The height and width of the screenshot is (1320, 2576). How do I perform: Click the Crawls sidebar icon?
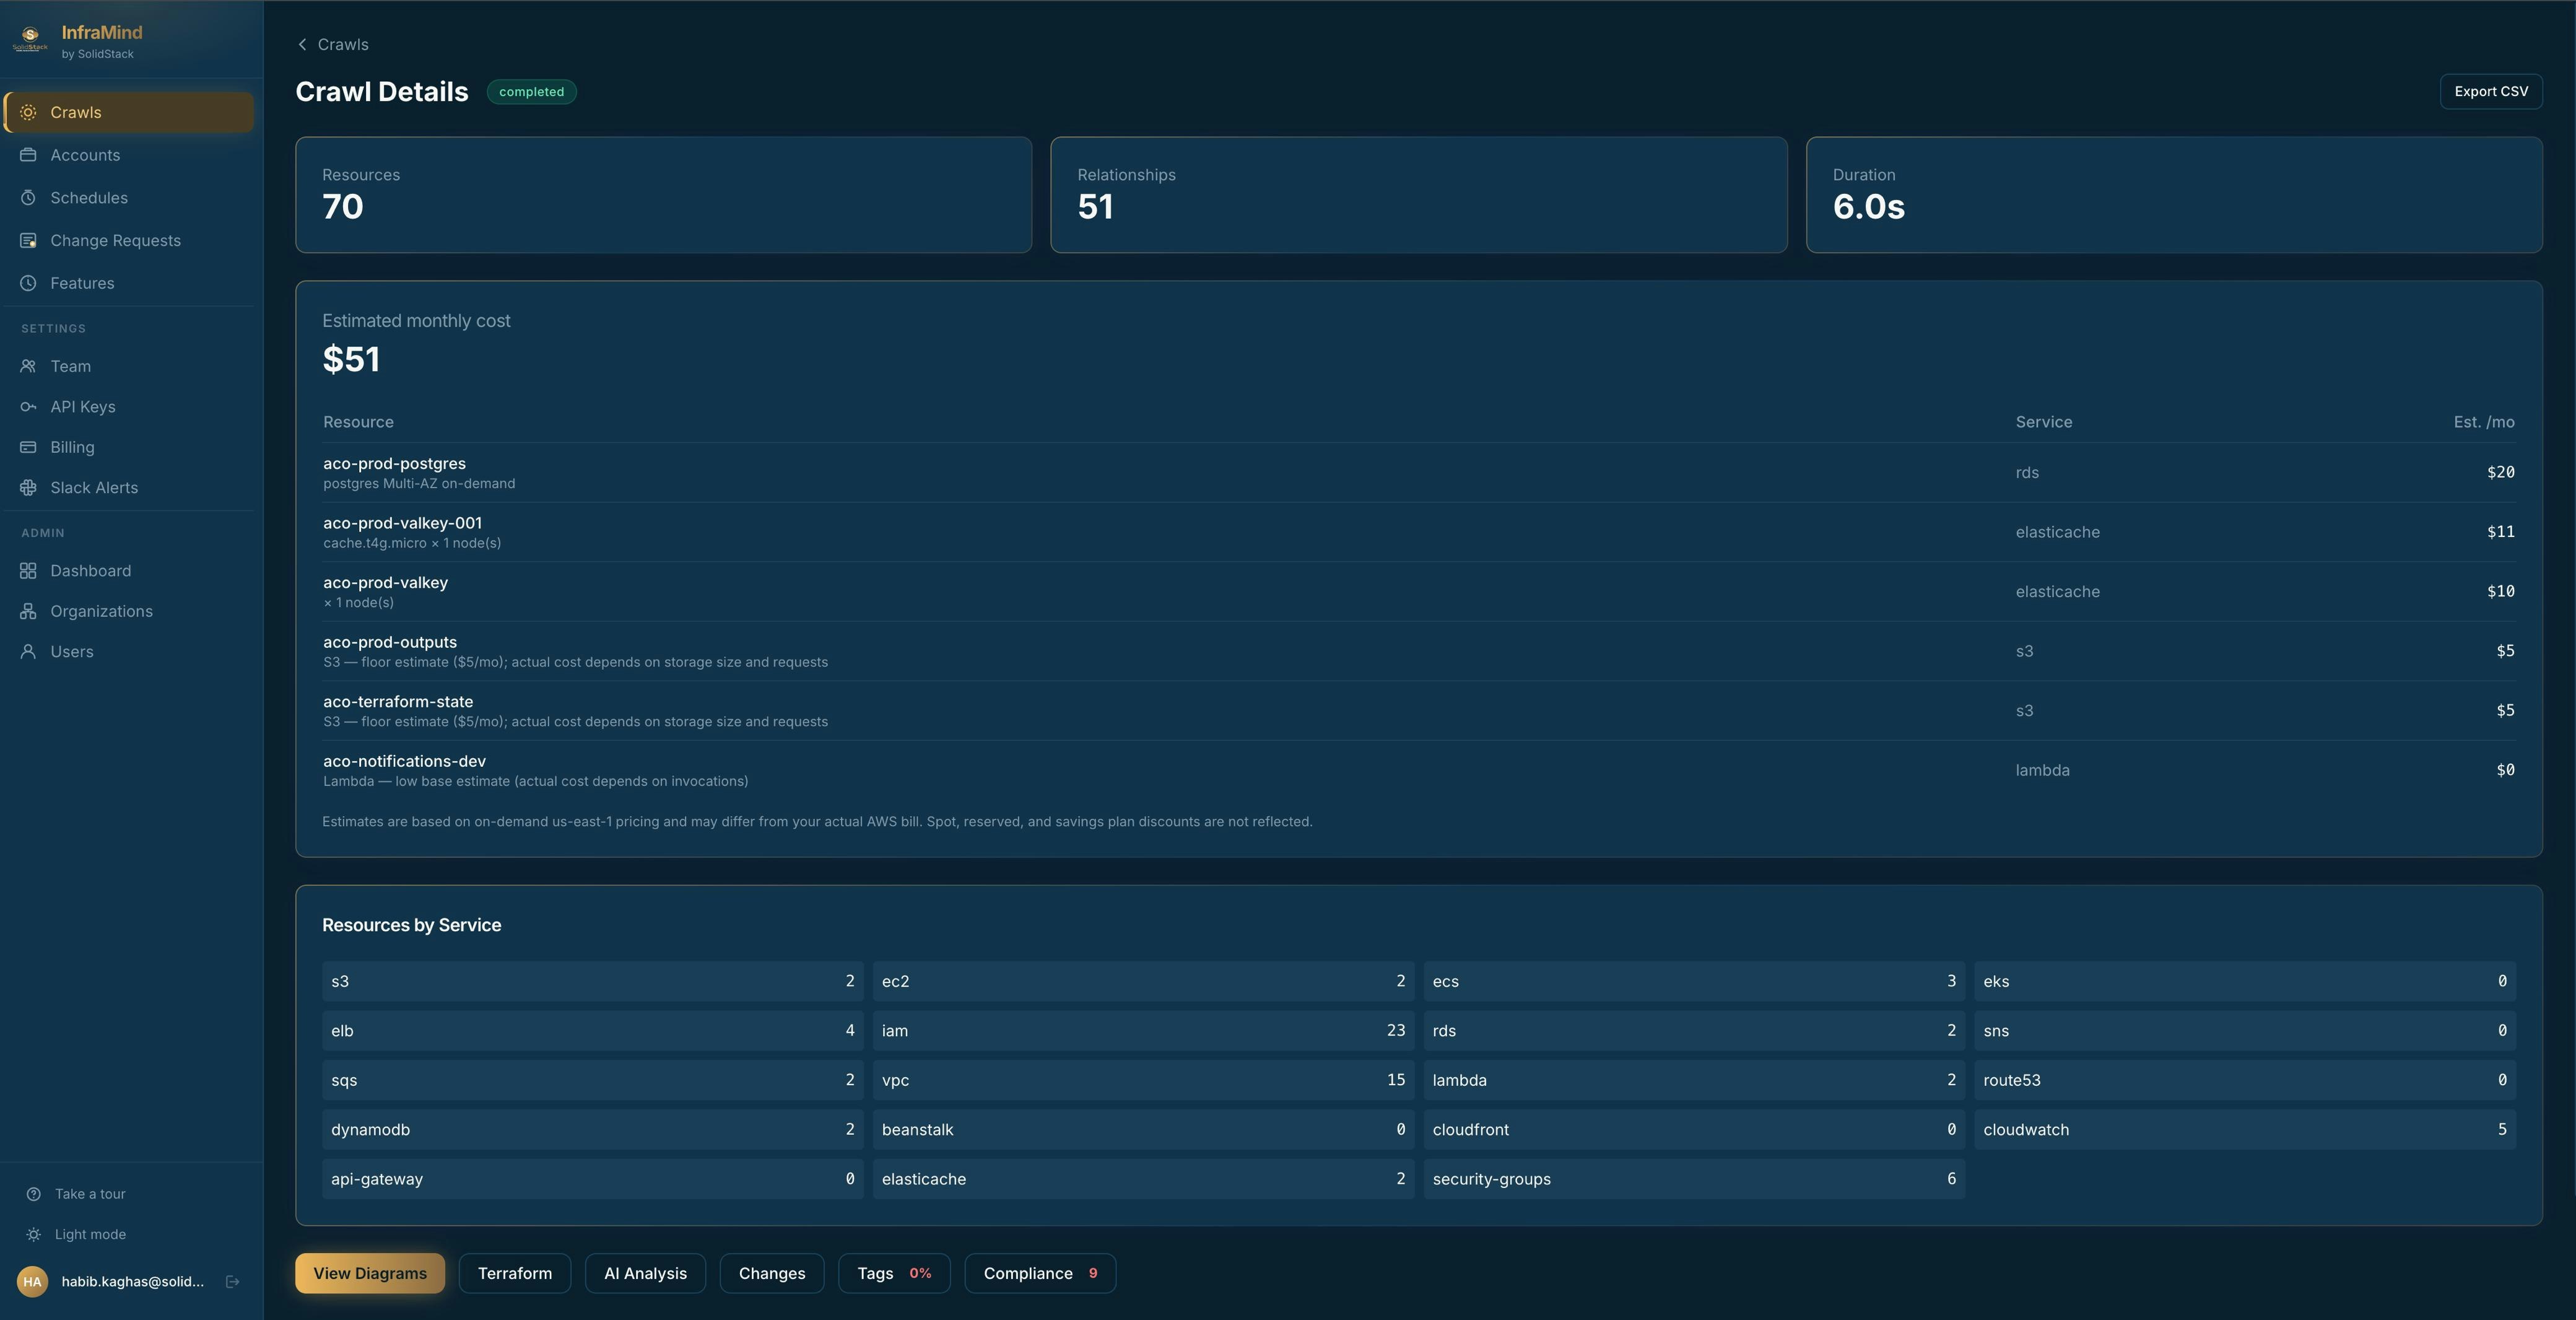(28, 112)
